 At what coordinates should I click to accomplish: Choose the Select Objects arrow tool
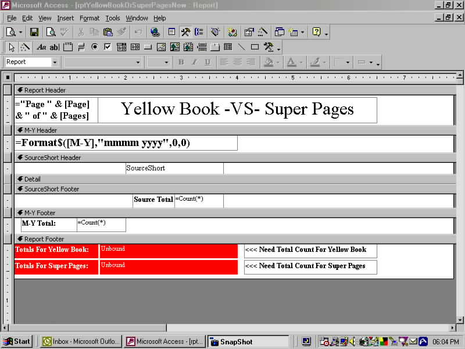(12, 47)
